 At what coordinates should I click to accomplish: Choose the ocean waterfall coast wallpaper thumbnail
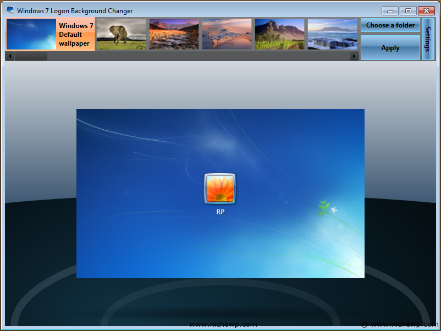[x=333, y=34]
